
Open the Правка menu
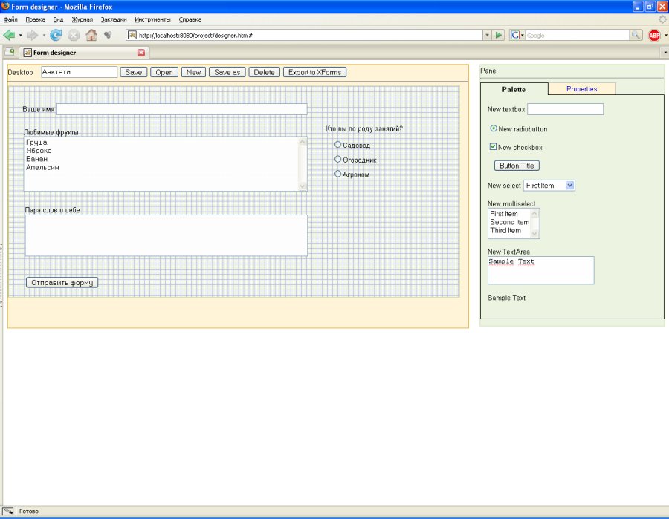[36, 19]
